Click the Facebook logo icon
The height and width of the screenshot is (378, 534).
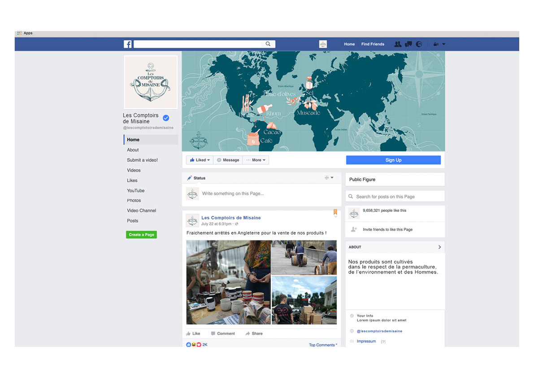[x=128, y=44]
